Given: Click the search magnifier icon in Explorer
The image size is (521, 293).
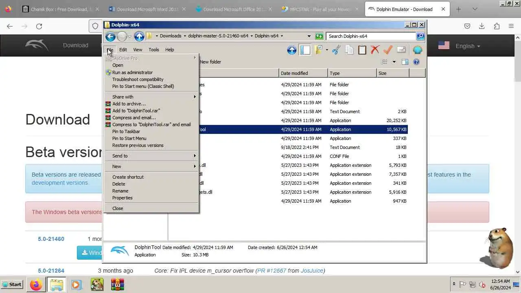Looking at the screenshot, I should pyautogui.click(x=420, y=36).
